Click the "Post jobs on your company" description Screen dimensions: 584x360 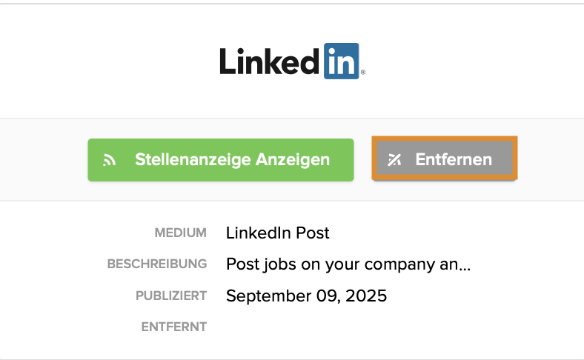[x=341, y=264]
